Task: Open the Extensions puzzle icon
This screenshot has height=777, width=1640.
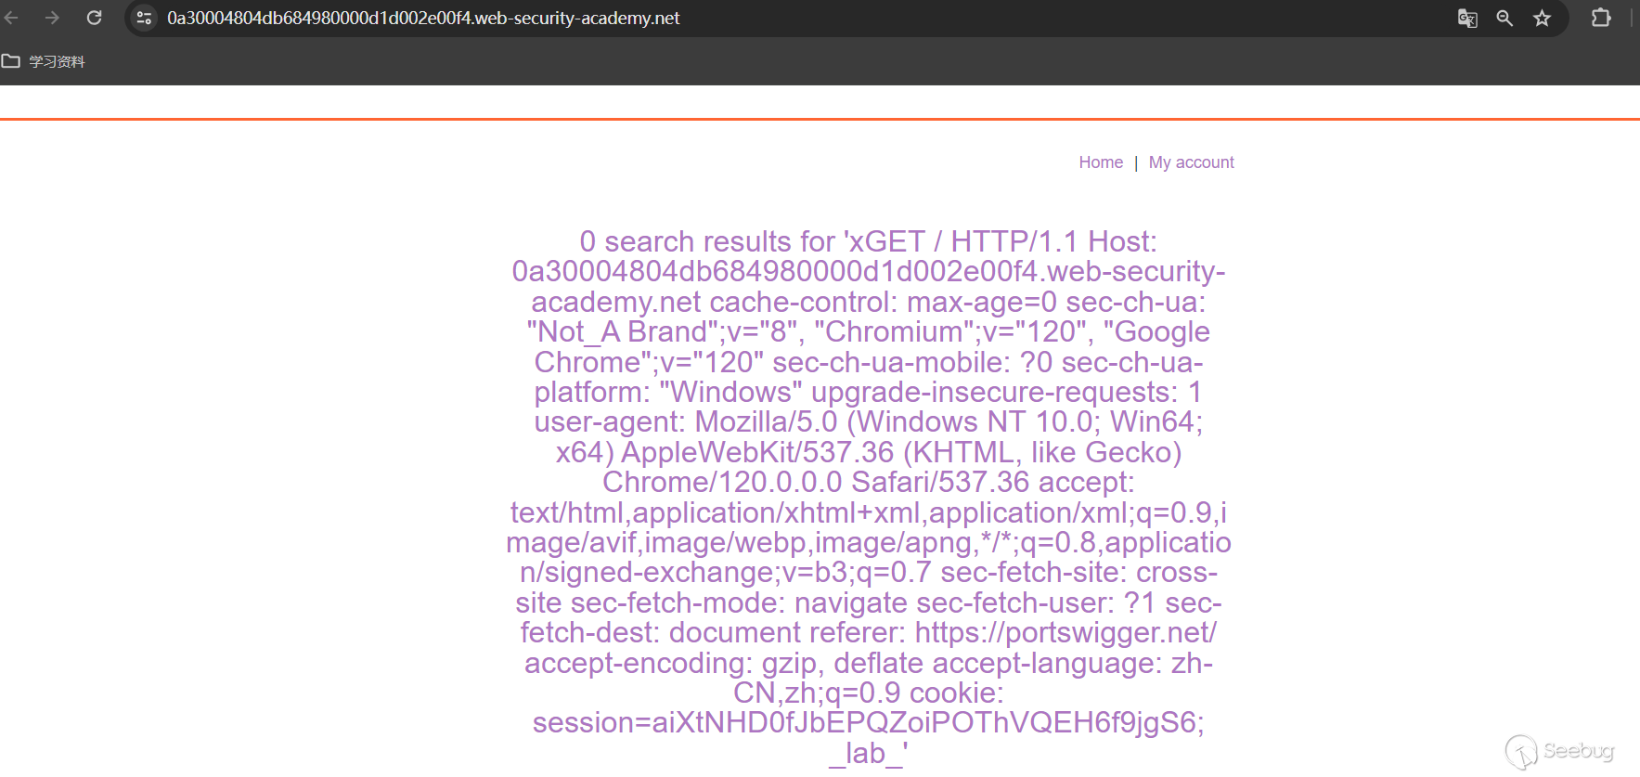Action: 1601,18
